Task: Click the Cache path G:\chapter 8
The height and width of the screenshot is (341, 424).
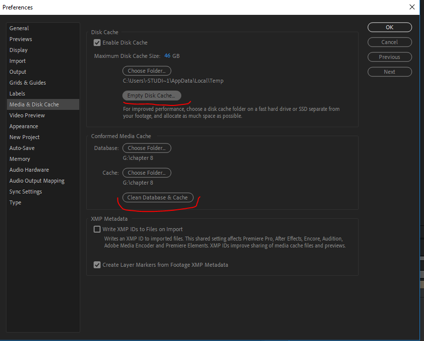Action: point(138,183)
